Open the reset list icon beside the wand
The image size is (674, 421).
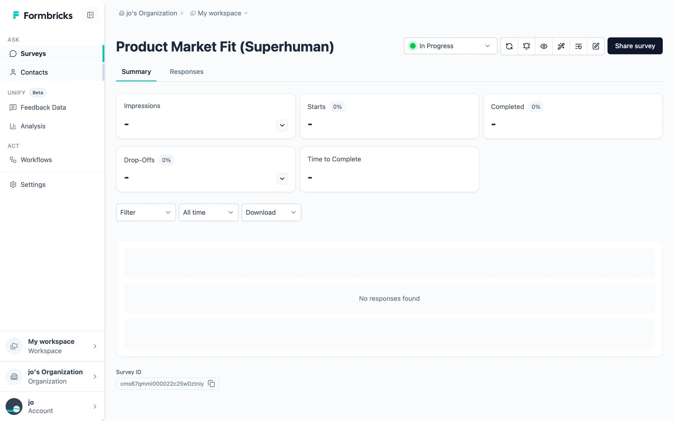578,46
